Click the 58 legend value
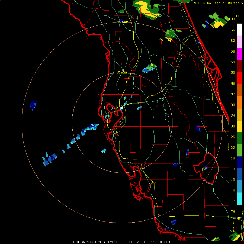Image resolution: width=244 pixels, height=244 pixels. click(233, 51)
